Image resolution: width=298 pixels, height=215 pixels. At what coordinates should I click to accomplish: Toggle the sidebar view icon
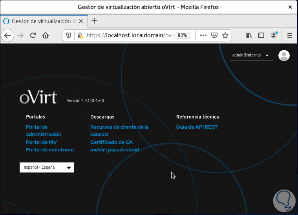[261, 35]
